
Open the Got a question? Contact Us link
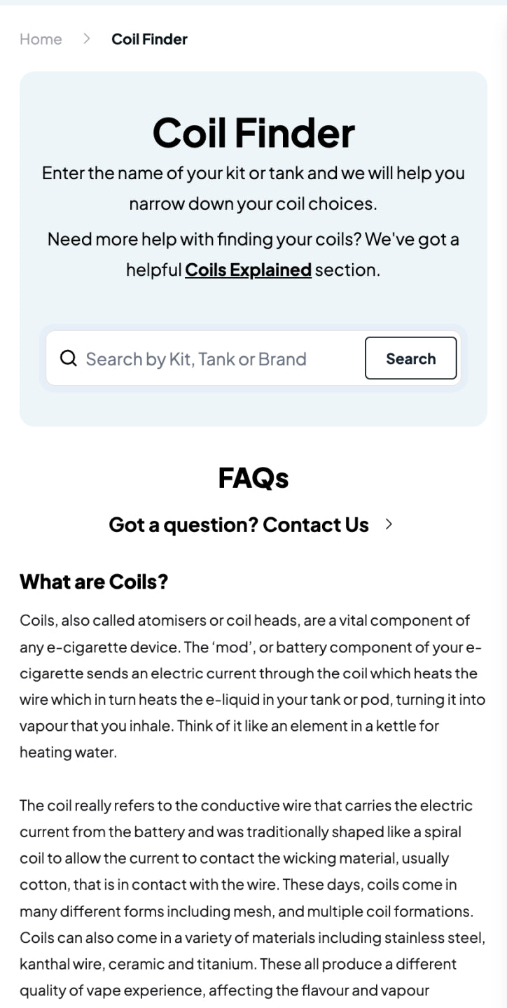click(x=239, y=524)
